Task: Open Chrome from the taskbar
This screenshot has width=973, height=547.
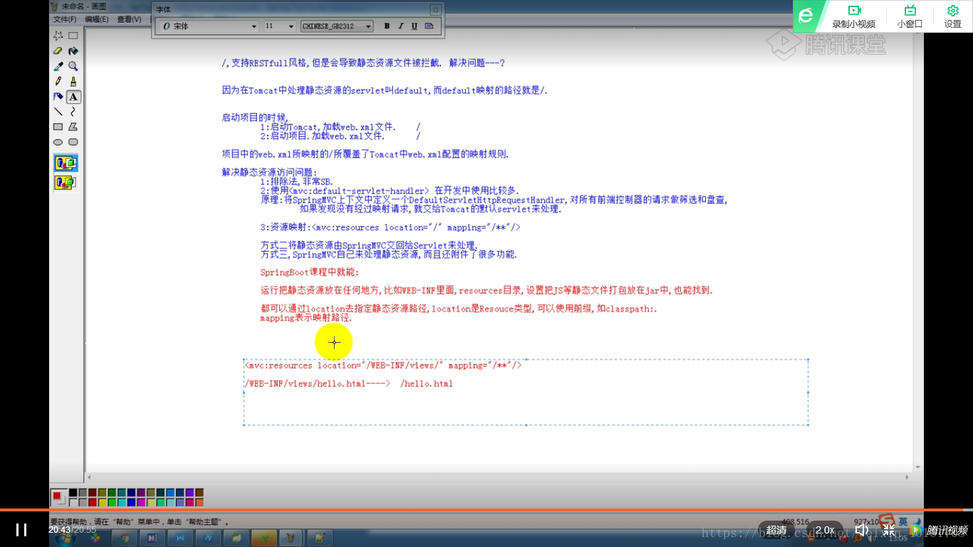Action: pos(125,538)
